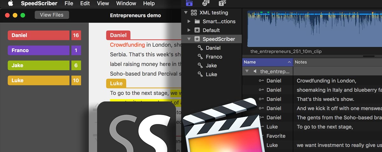Click the key icon beside Franco collection
The image size is (382, 152).
(x=200, y=57)
